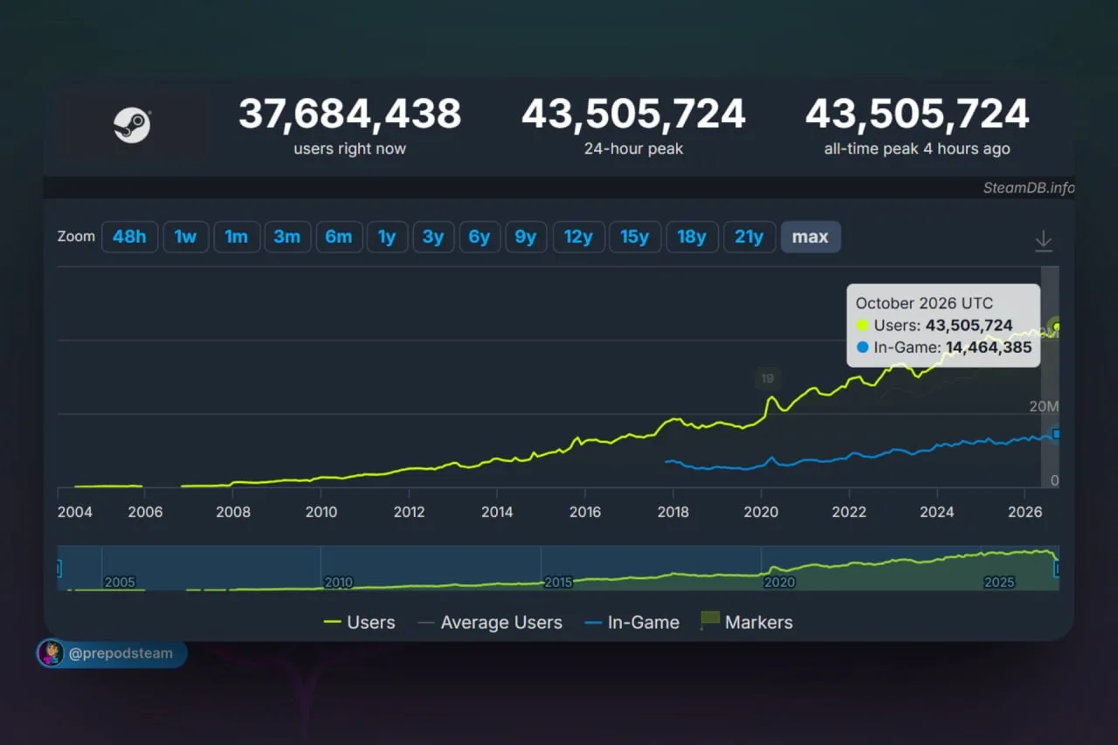Click the @prepodsteam avatar icon
The width and height of the screenshot is (1118, 745).
[x=51, y=652]
